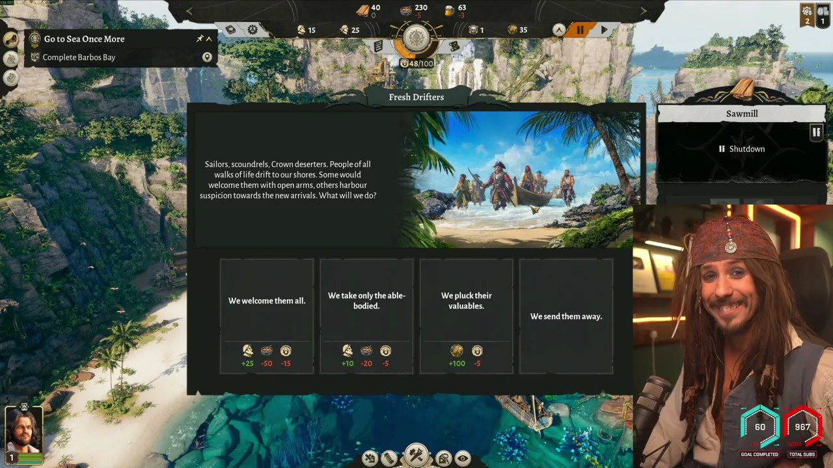This screenshot has height=468, width=833.
Task: Click the Complete Barbos Bay objective text
Action: (79, 57)
